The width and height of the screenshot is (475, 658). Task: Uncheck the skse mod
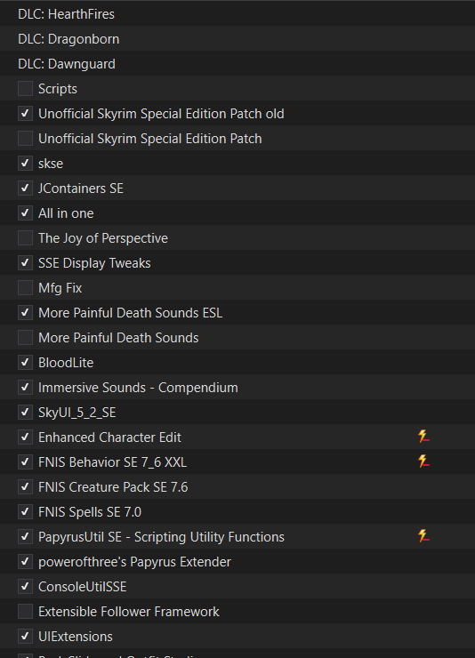(25, 164)
